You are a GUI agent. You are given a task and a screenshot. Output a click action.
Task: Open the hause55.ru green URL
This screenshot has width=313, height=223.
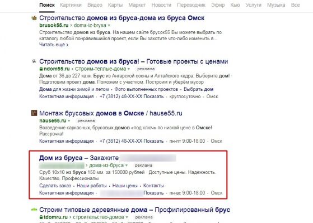(x=53, y=120)
